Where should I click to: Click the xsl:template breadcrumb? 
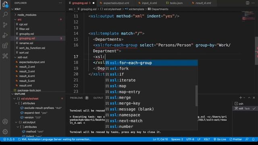coord(134,9)
